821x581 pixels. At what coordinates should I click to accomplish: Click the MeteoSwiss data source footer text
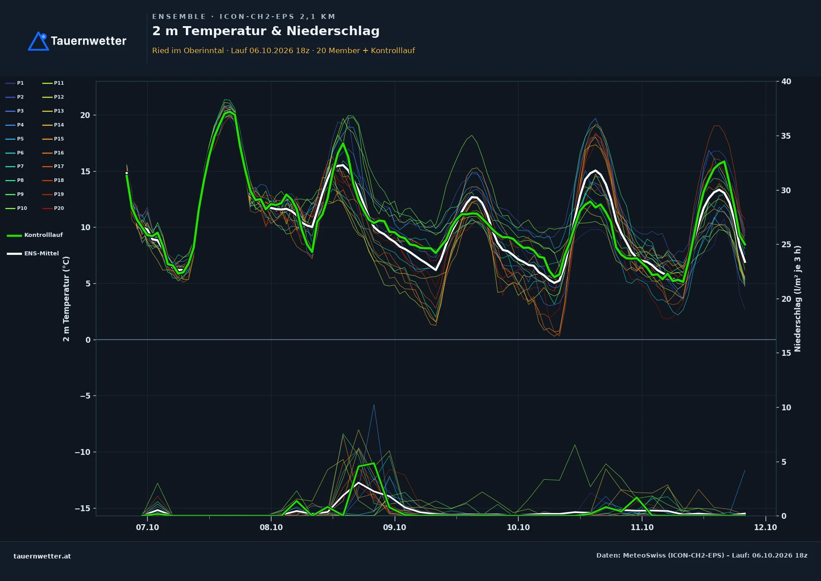coord(702,555)
